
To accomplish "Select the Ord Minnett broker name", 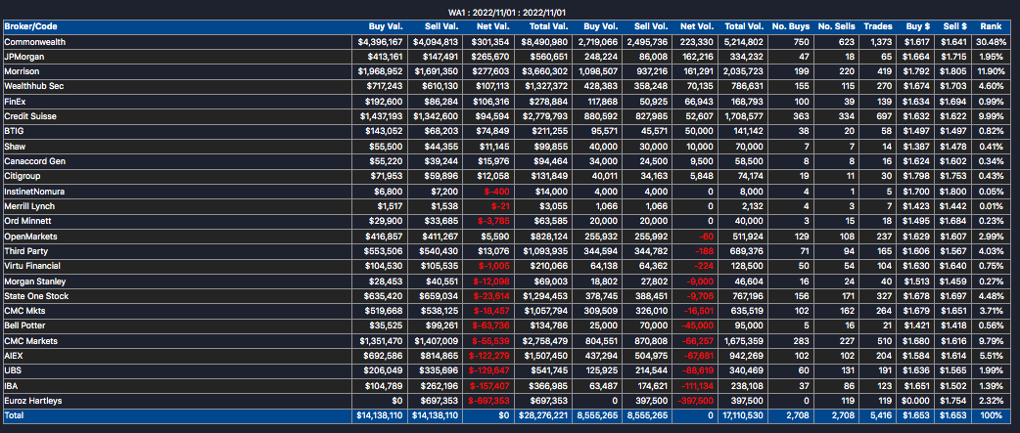I will (28, 221).
